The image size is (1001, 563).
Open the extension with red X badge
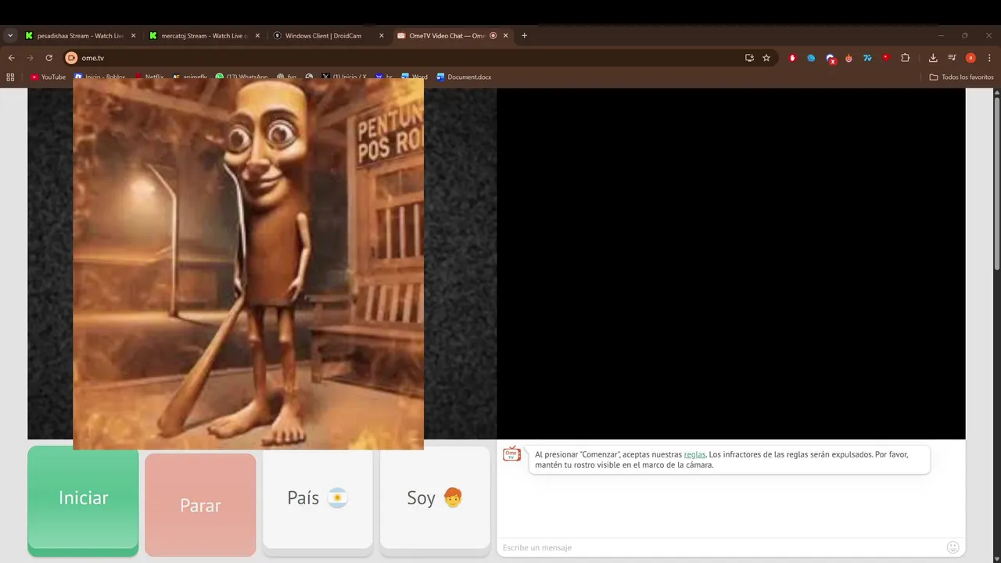coord(831,59)
